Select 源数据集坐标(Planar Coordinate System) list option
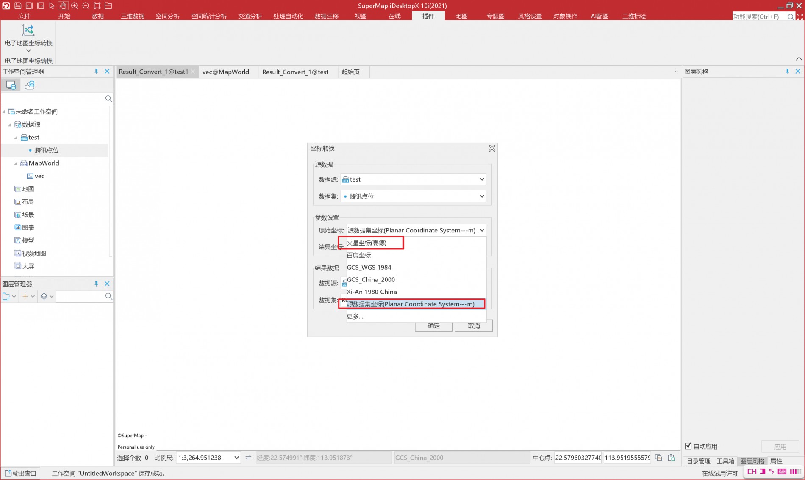The image size is (805, 480). 416,304
